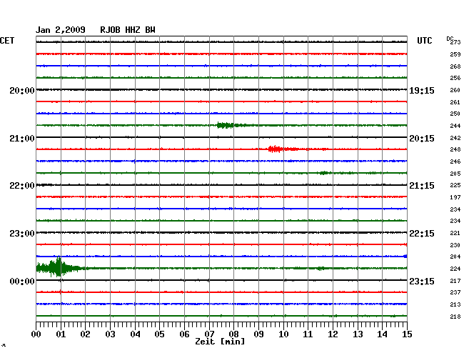Select the '23:00' CET time label

22,234
